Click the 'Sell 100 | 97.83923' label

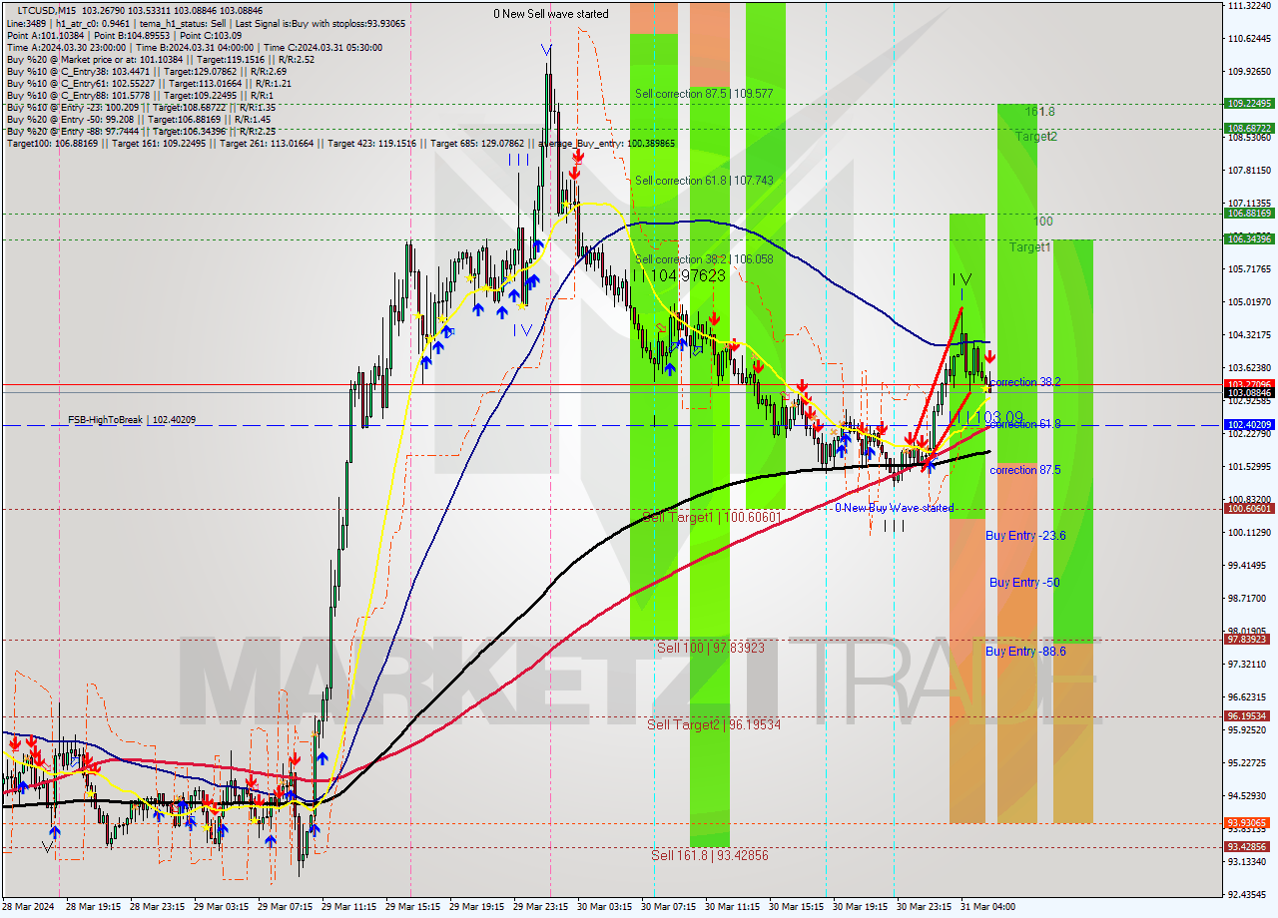pos(711,648)
